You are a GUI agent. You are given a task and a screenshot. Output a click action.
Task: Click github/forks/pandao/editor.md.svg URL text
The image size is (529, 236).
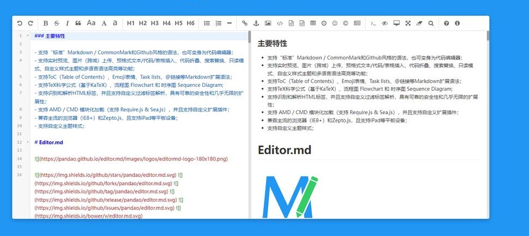[x=103, y=184]
